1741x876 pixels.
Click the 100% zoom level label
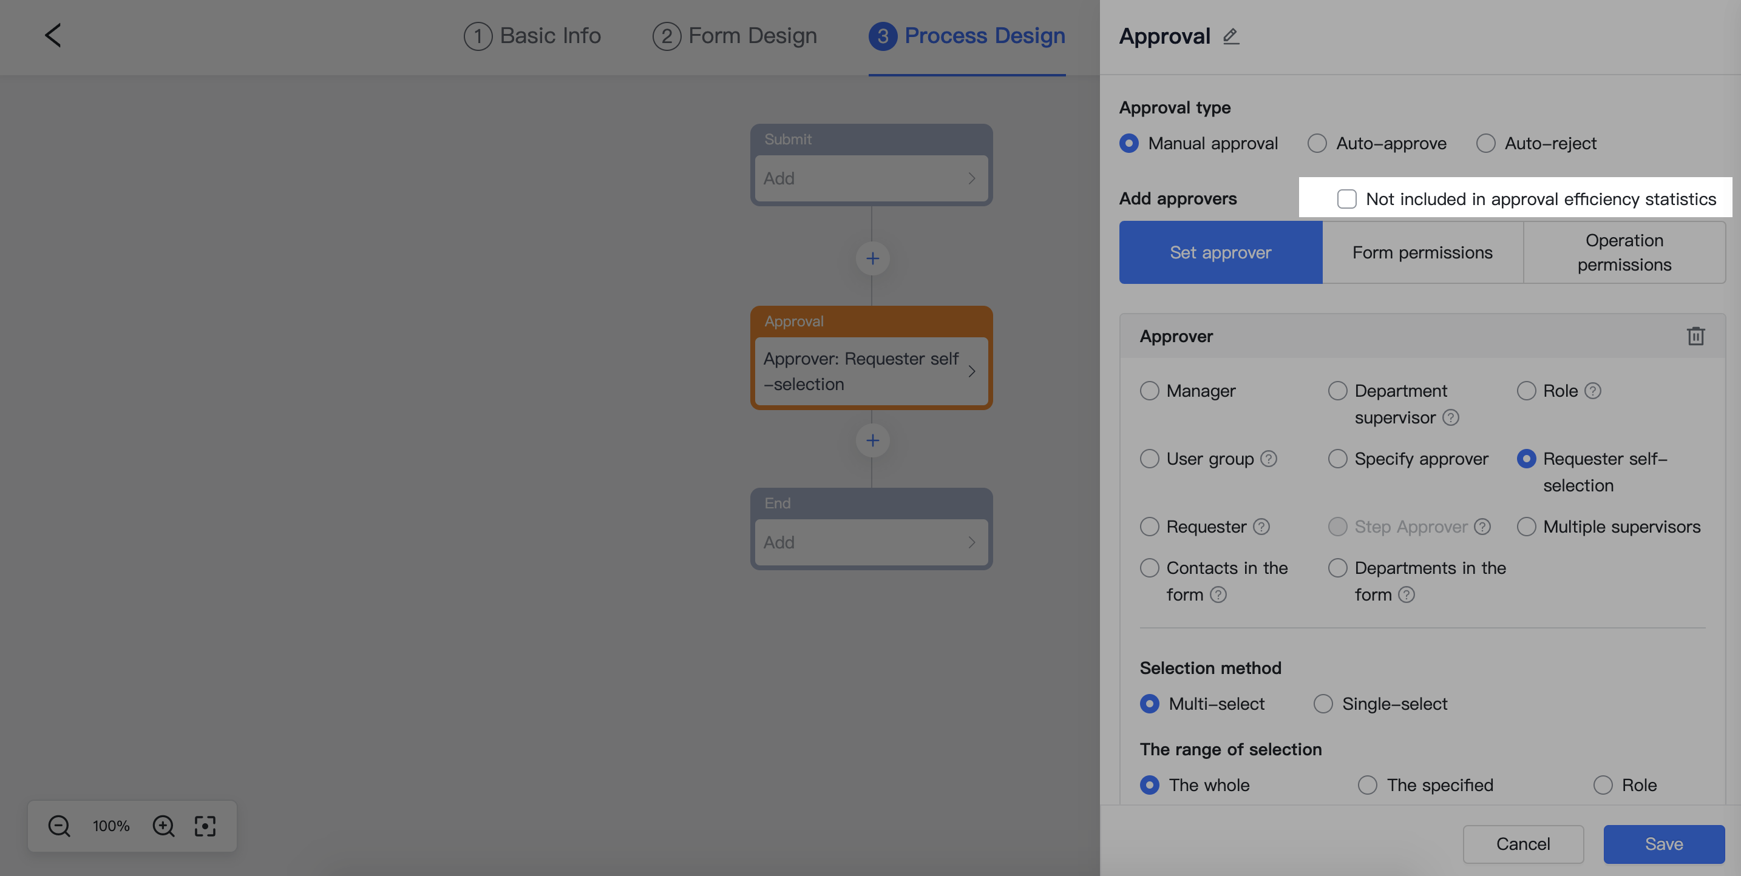point(111,826)
